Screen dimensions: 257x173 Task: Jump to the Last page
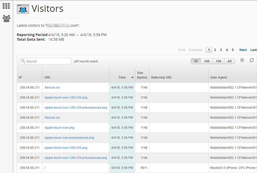click(x=253, y=50)
